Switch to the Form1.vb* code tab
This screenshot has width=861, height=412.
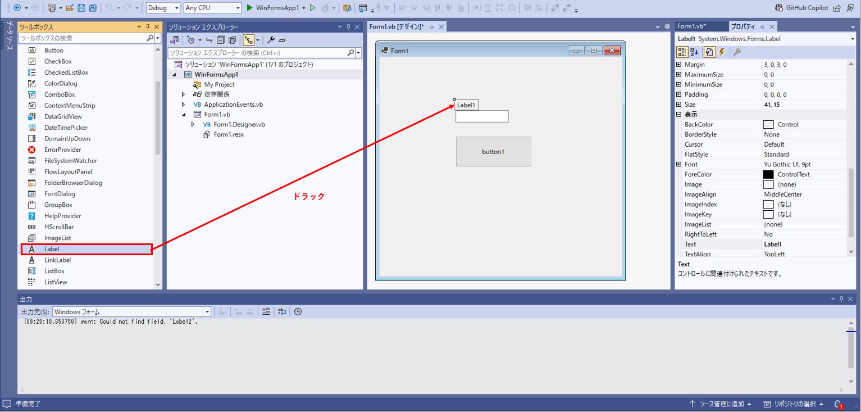pos(691,26)
